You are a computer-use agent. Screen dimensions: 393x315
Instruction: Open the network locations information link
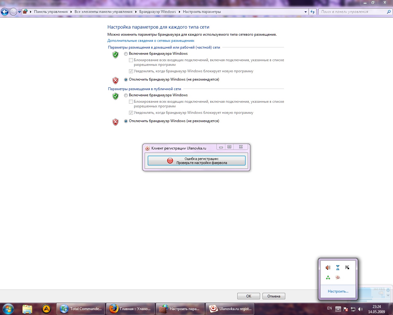[x=151, y=40]
